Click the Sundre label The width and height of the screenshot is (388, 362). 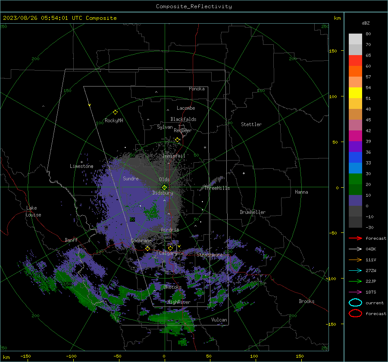point(131,179)
